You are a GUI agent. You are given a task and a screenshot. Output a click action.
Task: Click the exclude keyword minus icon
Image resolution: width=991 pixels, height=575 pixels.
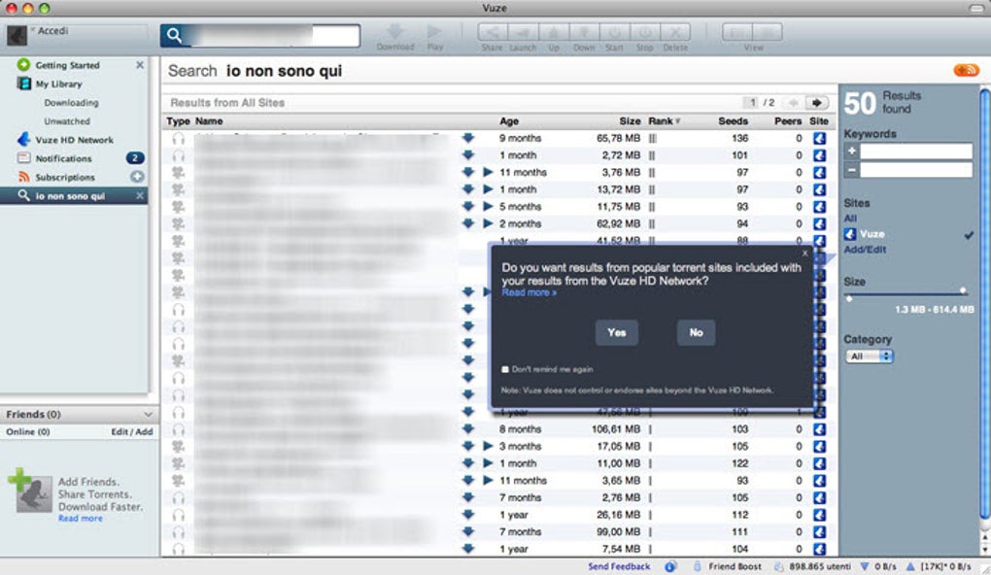coord(851,169)
